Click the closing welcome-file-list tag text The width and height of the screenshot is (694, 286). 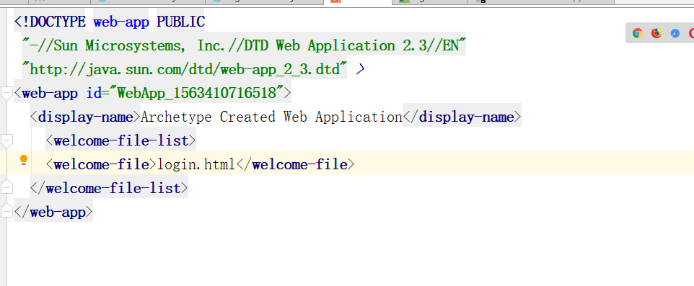coord(109,189)
